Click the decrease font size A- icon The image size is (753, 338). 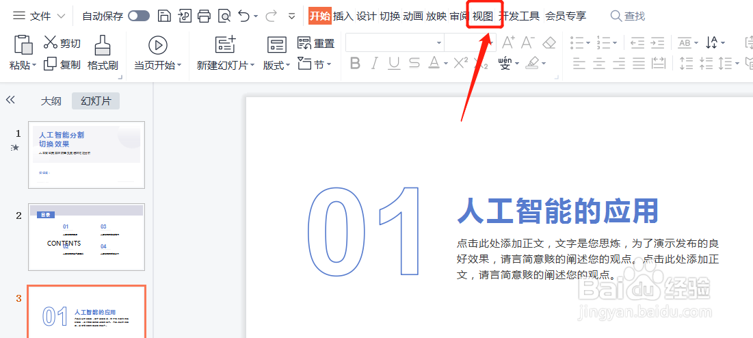[528, 42]
